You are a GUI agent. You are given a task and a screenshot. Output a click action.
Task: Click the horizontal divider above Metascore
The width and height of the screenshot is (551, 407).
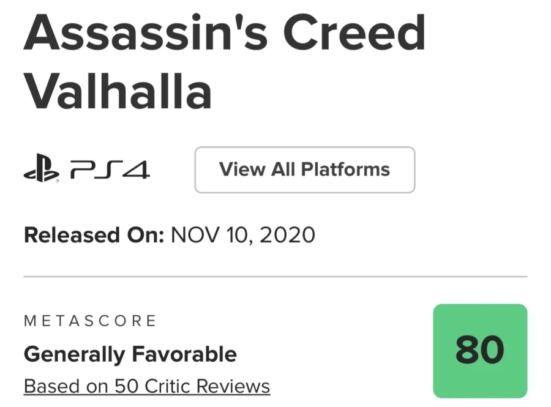point(275,277)
